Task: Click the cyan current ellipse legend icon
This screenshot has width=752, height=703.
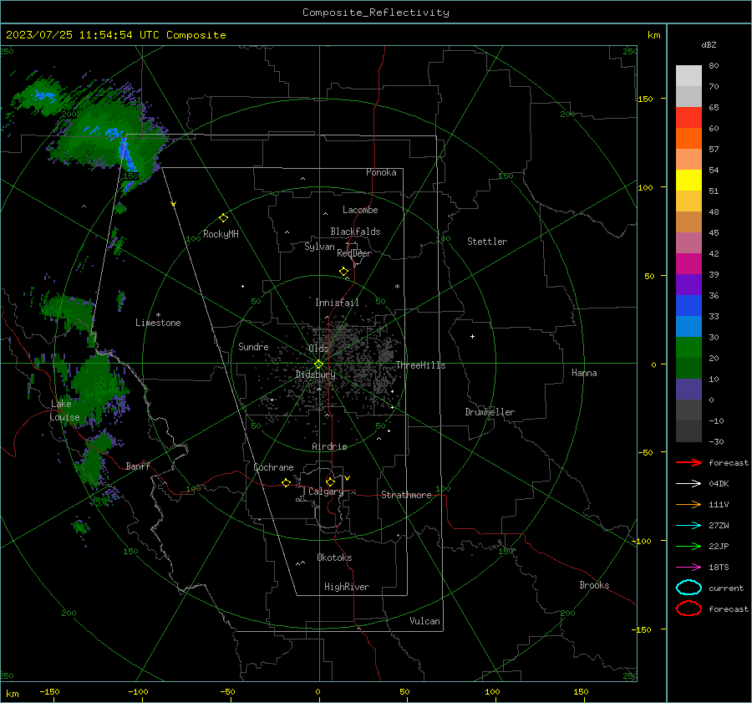Action: (688, 588)
